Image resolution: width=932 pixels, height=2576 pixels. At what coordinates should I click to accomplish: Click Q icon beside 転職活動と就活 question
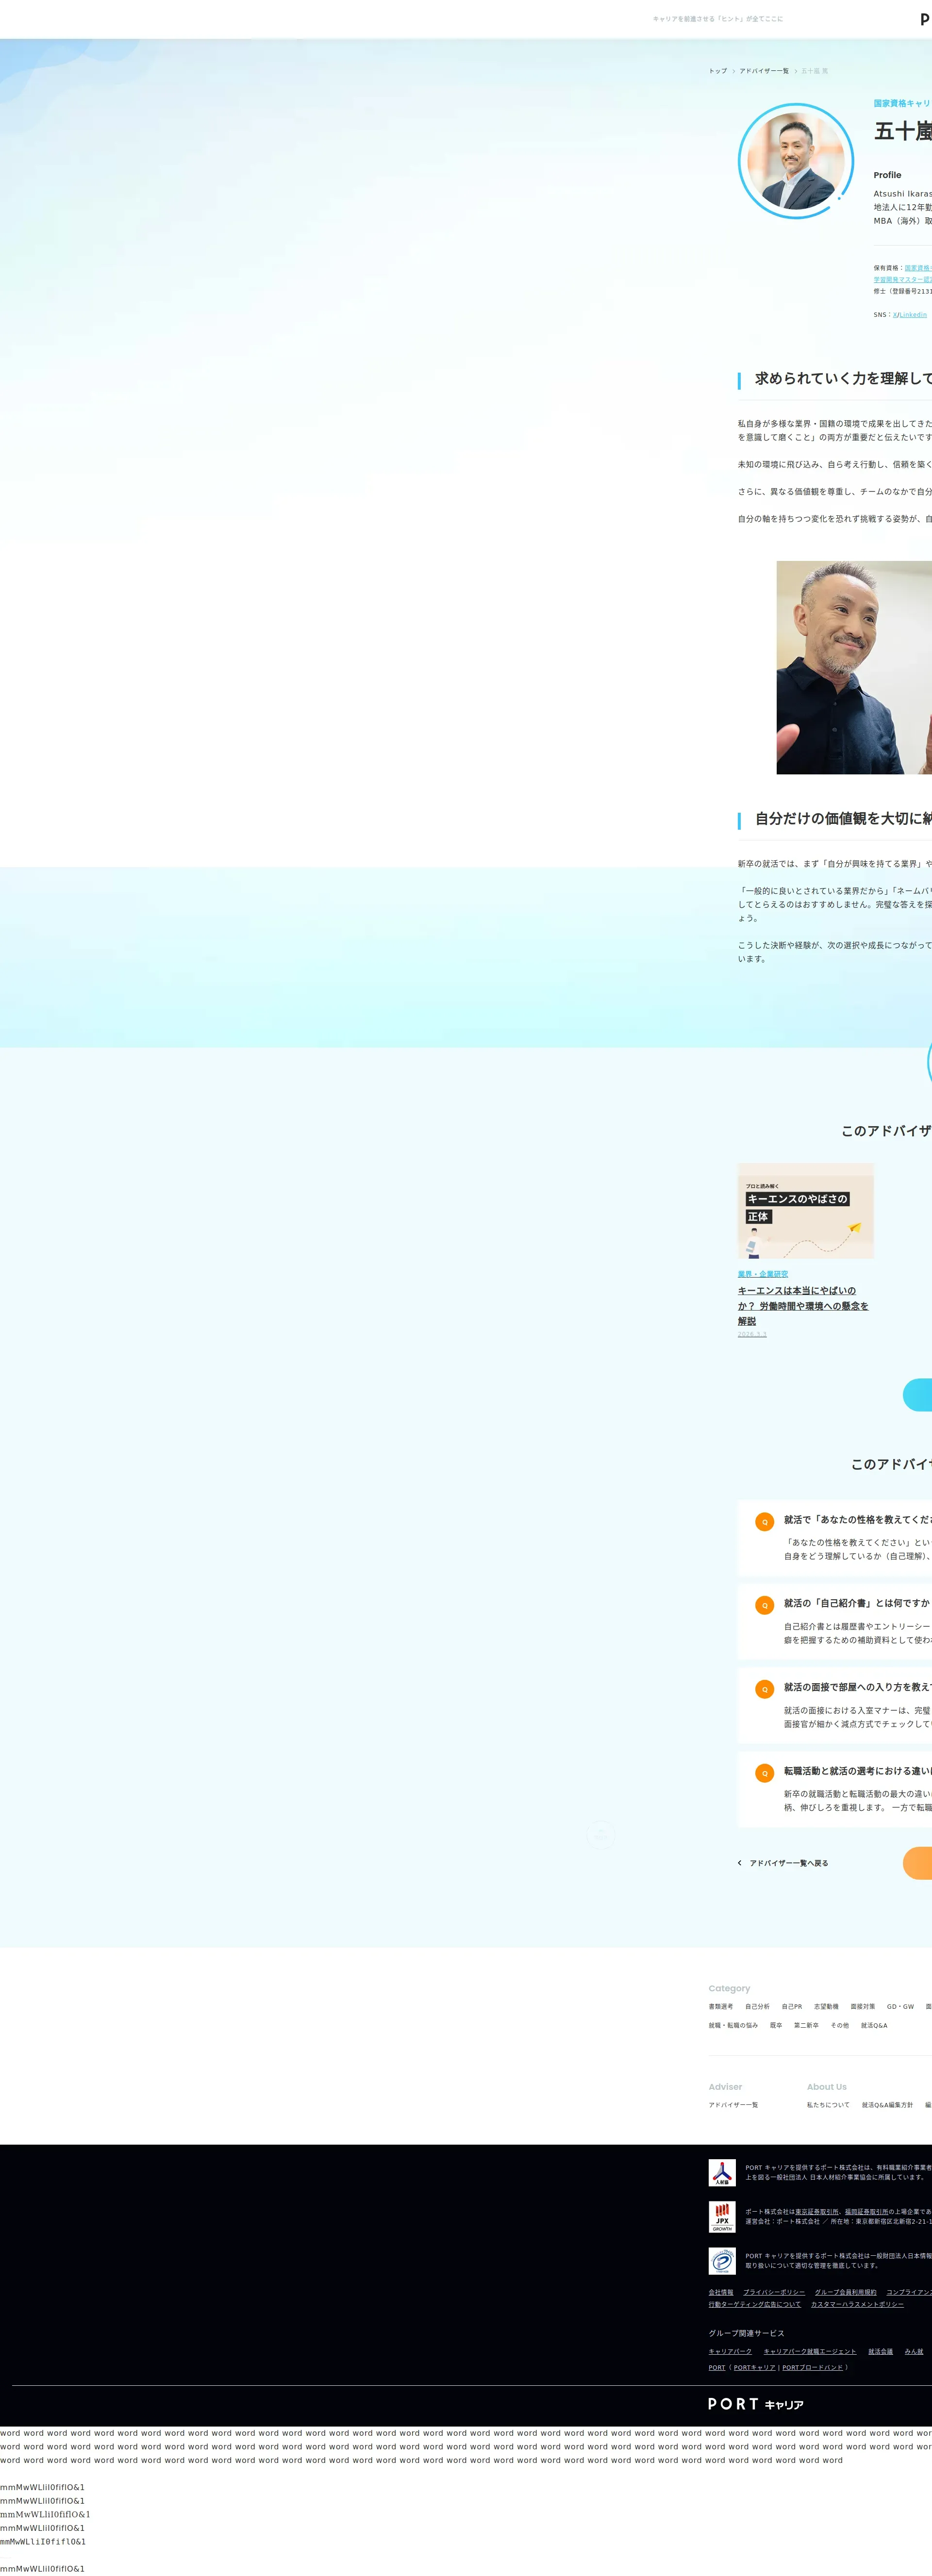pyautogui.click(x=765, y=1773)
